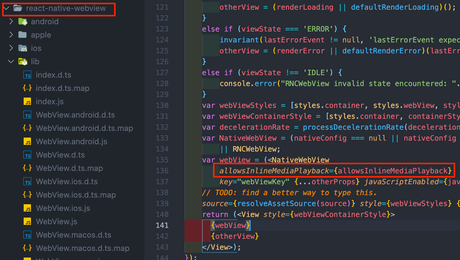Click the react-native-webview open folder icon

18,8
